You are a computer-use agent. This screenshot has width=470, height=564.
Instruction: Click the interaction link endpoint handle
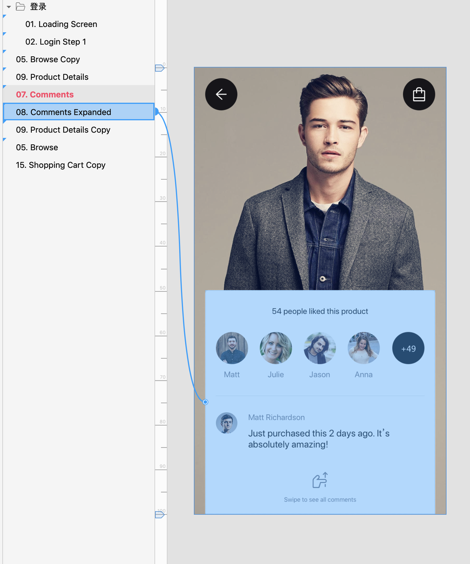(x=206, y=402)
